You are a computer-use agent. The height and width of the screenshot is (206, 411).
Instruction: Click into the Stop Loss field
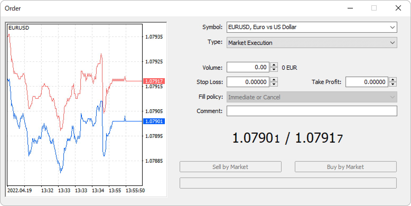pyautogui.click(x=248, y=82)
